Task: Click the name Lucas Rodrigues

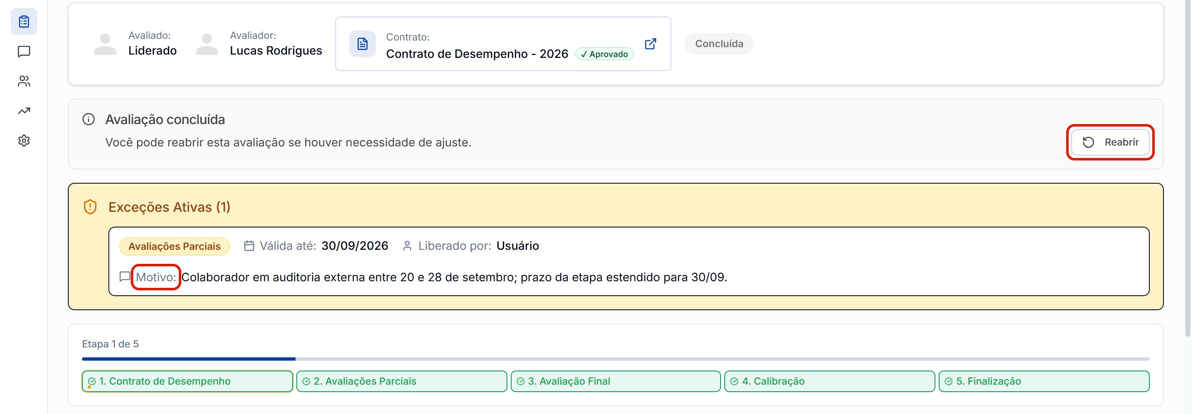Action: tap(276, 50)
